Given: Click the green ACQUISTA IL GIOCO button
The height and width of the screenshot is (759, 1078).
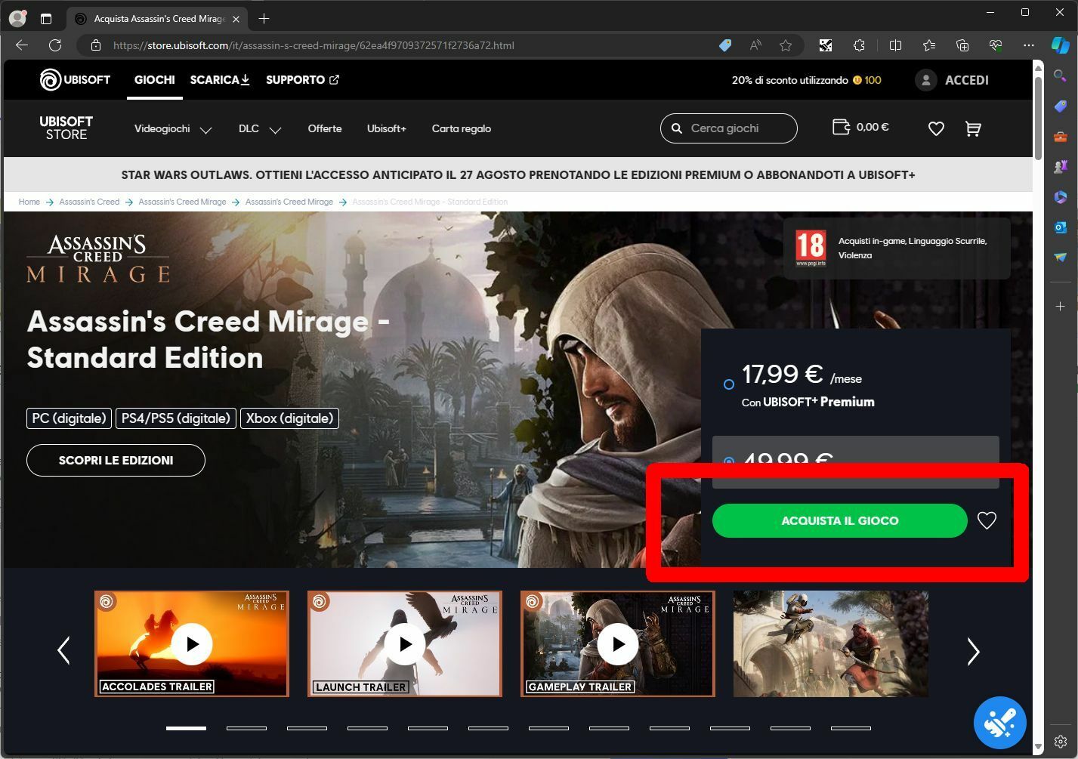Looking at the screenshot, I should (x=839, y=520).
